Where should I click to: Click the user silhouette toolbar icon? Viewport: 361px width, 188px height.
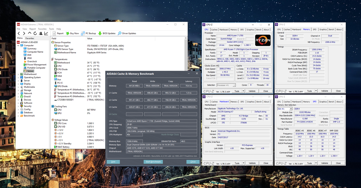(41, 33)
